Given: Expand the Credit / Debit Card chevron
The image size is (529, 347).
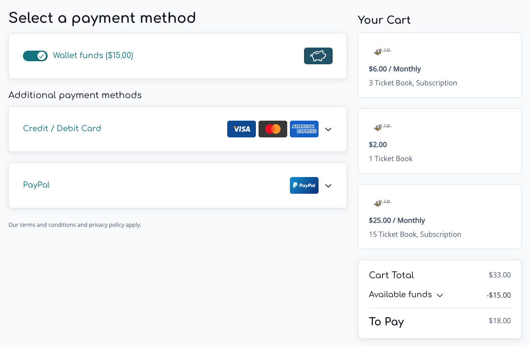Looking at the screenshot, I should [x=328, y=129].
